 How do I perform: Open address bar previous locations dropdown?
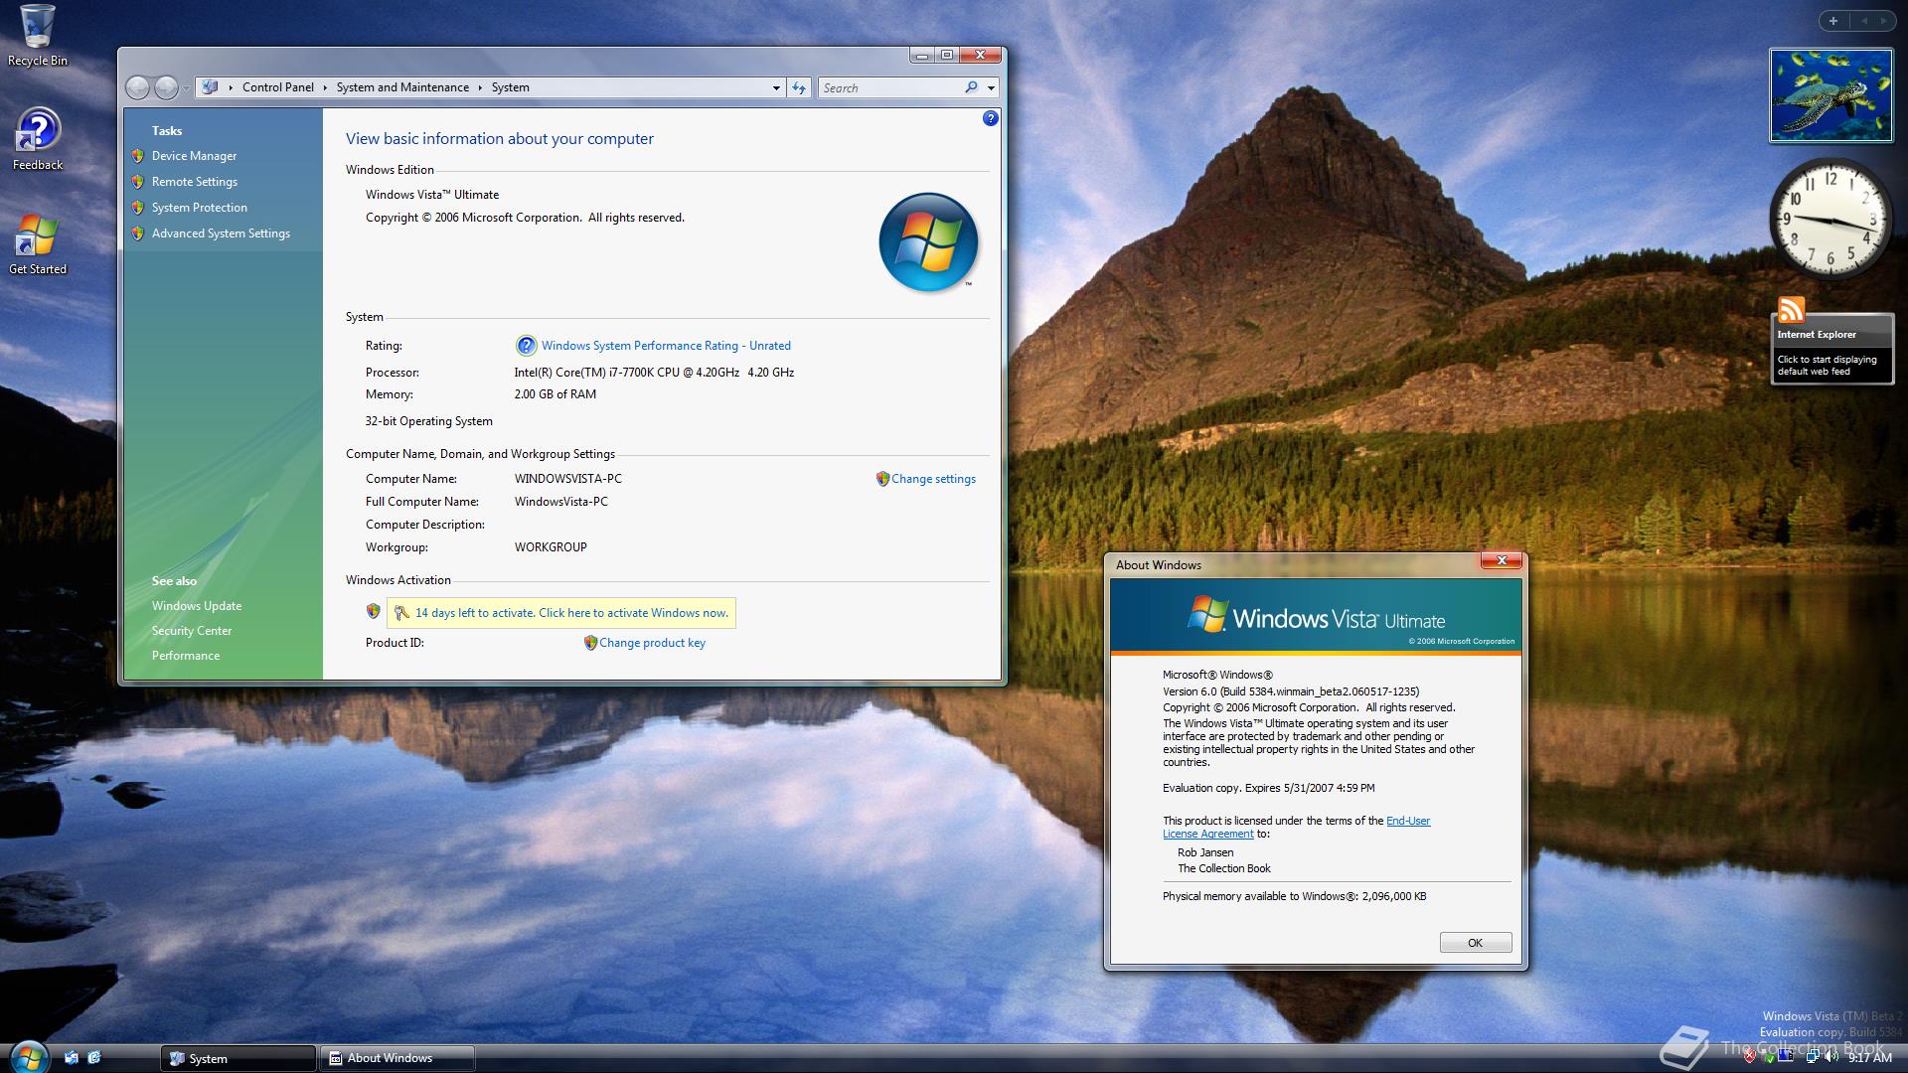point(776,88)
